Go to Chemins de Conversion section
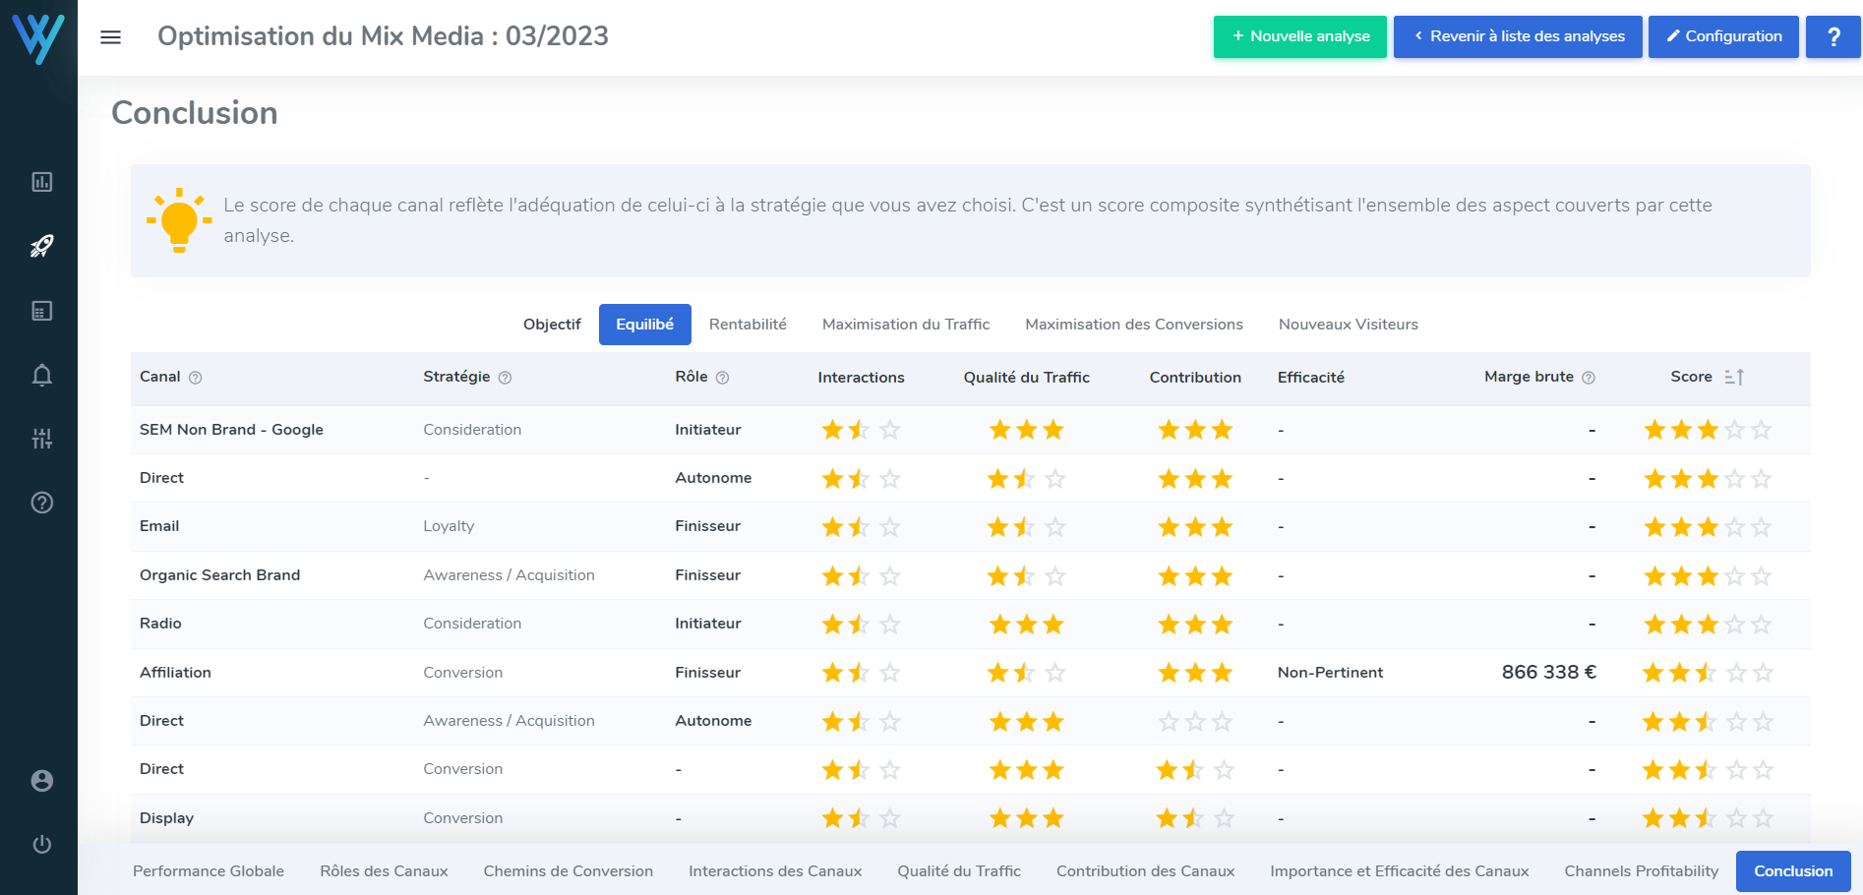 [568, 871]
